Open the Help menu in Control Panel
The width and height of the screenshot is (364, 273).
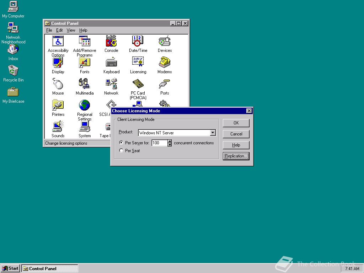coord(83,30)
